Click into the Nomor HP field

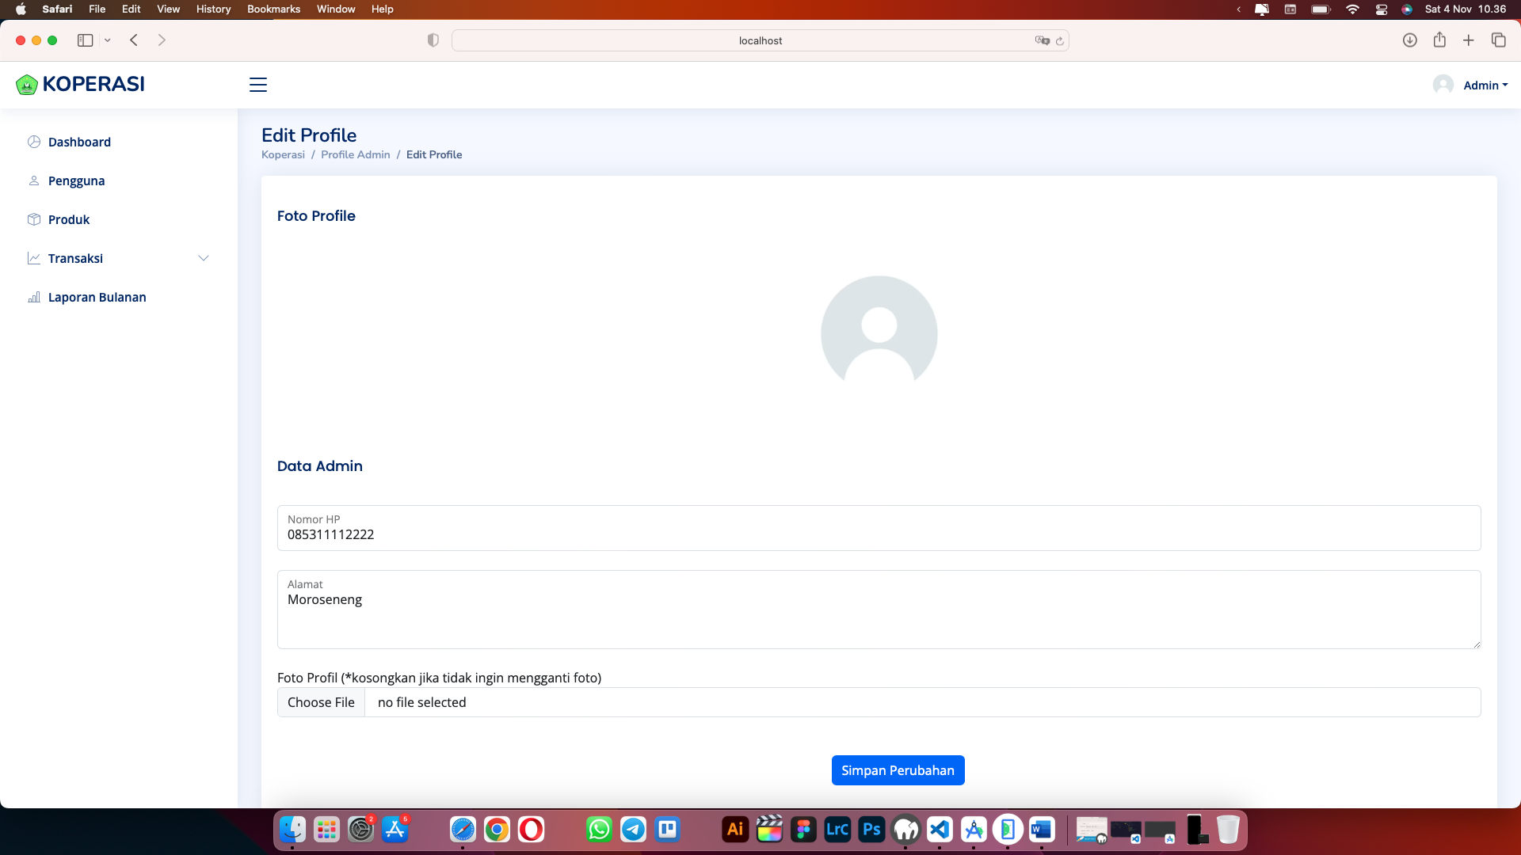(879, 534)
